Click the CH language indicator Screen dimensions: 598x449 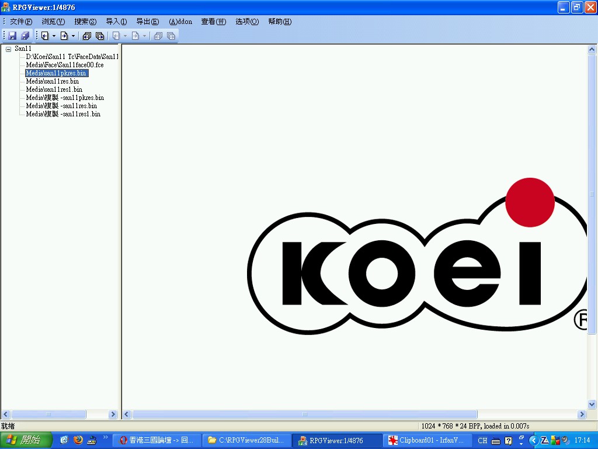point(482,441)
